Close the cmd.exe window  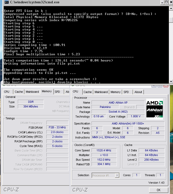click(171, 2)
